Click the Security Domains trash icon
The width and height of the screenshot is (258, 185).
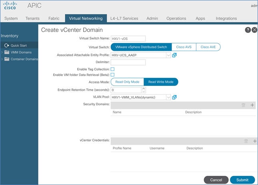[x=243, y=105]
